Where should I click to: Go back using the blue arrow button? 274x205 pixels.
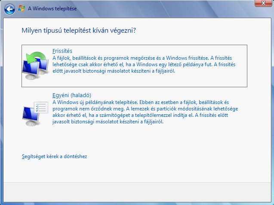9,9
